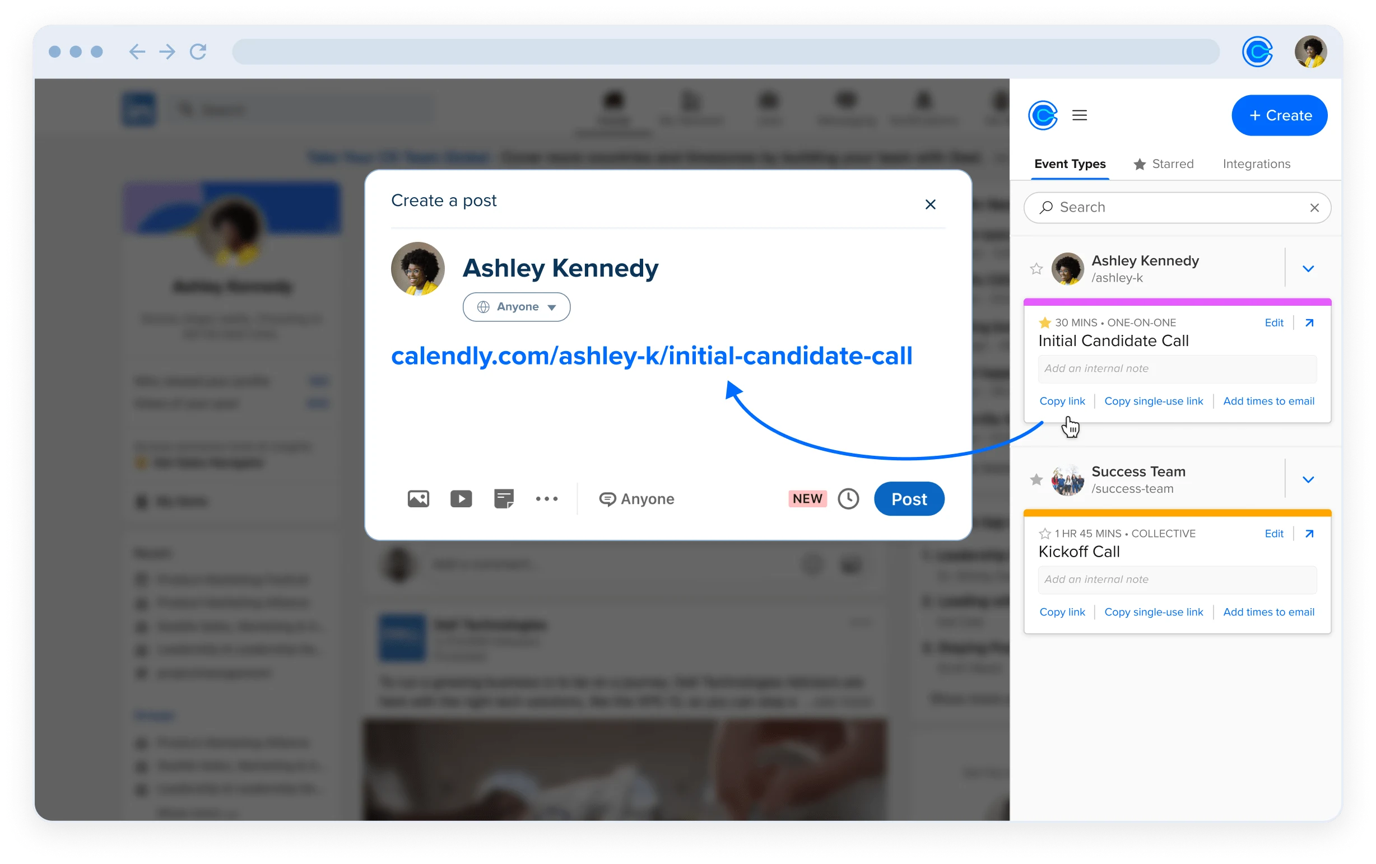Click the image attachment icon in post editor

[417, 499]
